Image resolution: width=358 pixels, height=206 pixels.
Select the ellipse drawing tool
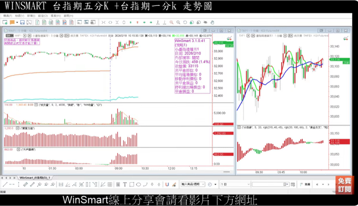pyautogui.click(x=138, y=184)
